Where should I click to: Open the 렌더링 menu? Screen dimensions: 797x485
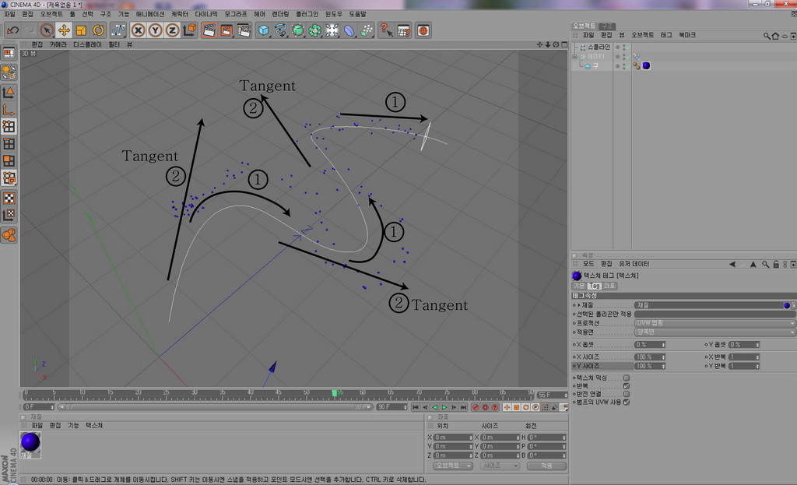tap(280, 14)
